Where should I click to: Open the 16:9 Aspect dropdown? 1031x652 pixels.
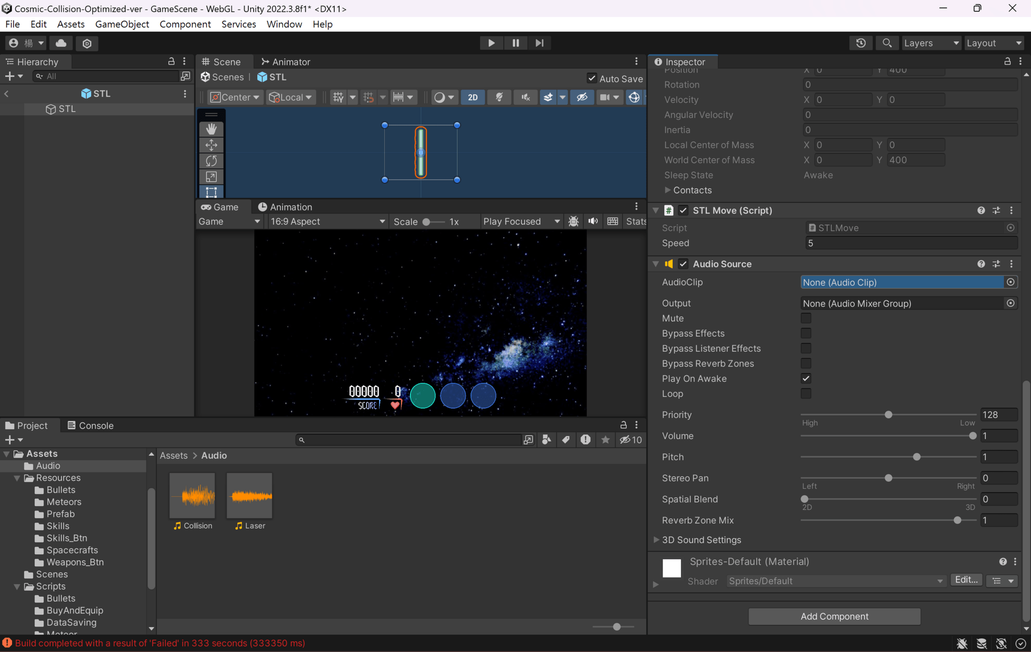[327, 221]
